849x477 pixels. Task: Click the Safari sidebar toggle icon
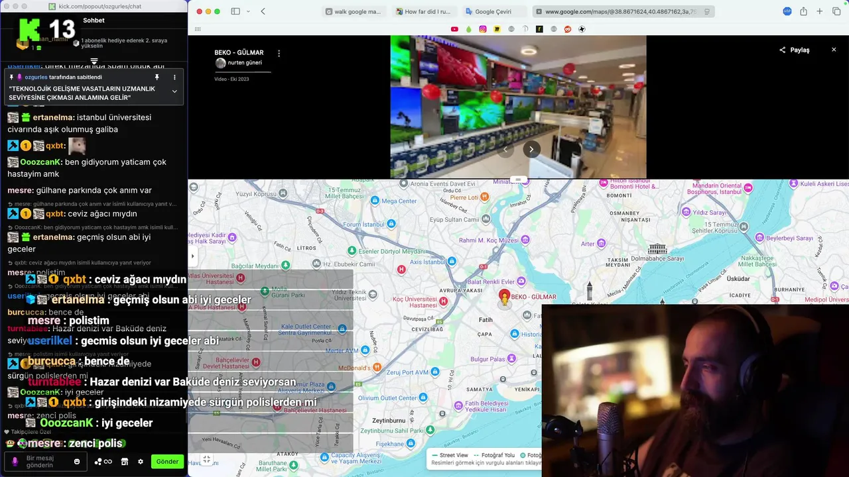[235, 11]
